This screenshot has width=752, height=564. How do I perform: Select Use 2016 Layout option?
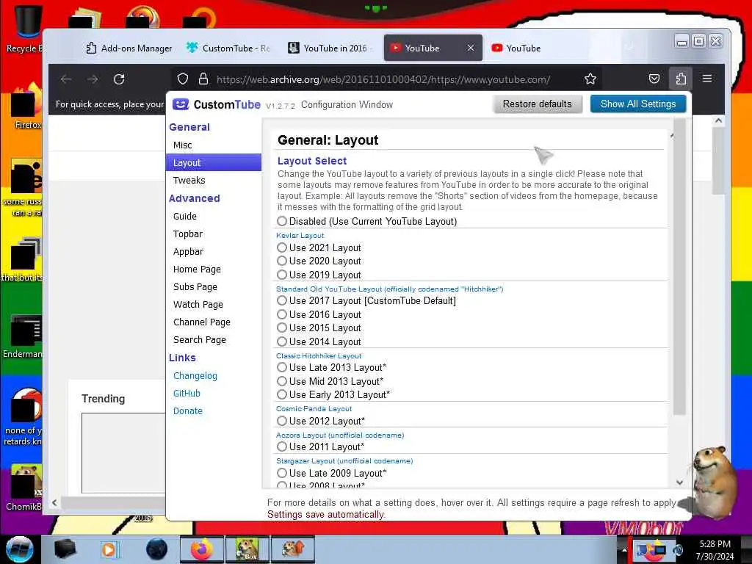(x=282, y=314)
